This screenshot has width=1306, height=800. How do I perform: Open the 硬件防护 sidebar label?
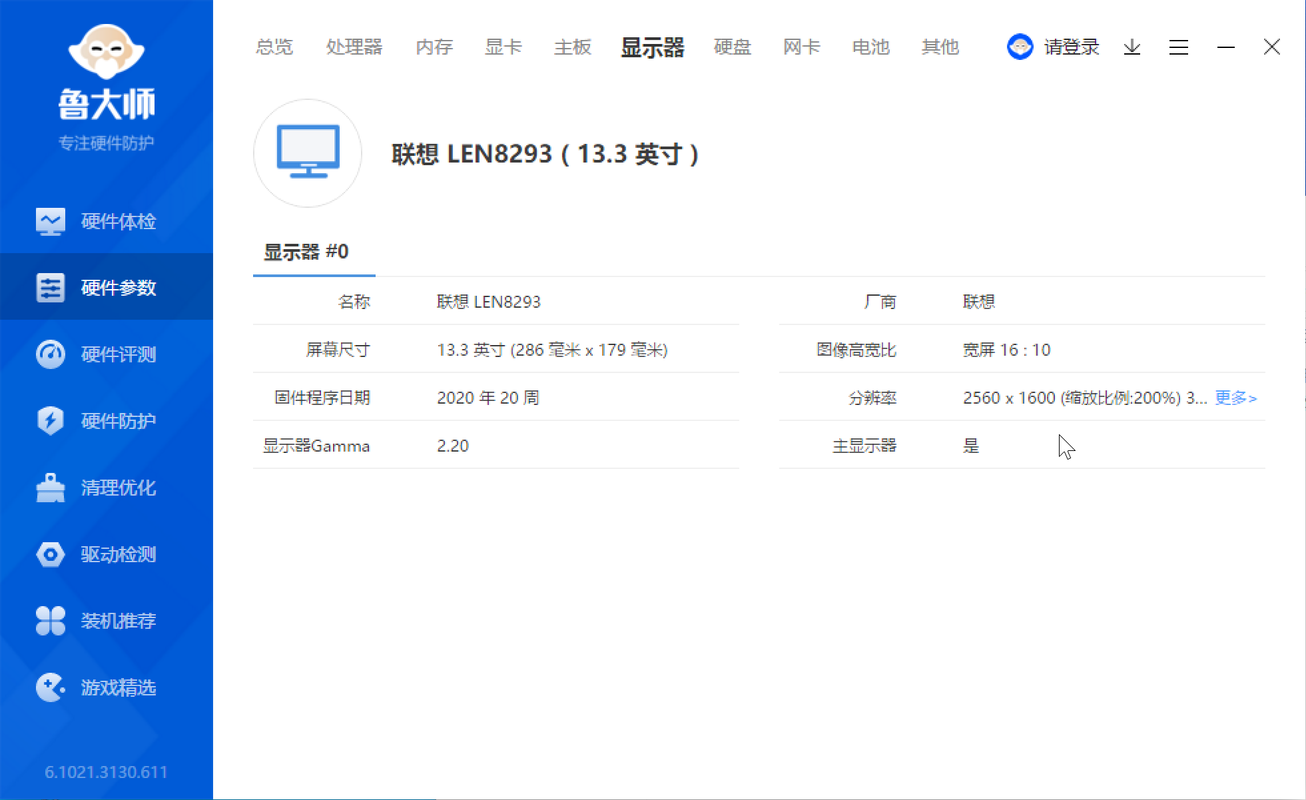coord(119,421)
